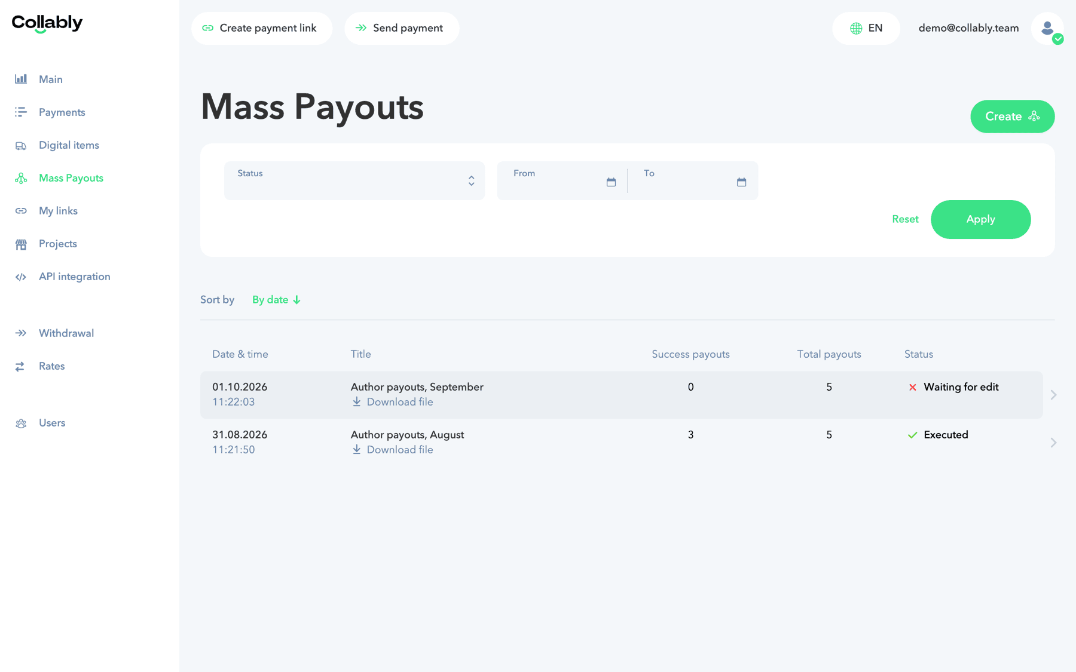Open API integration in the sidebar

75,277
